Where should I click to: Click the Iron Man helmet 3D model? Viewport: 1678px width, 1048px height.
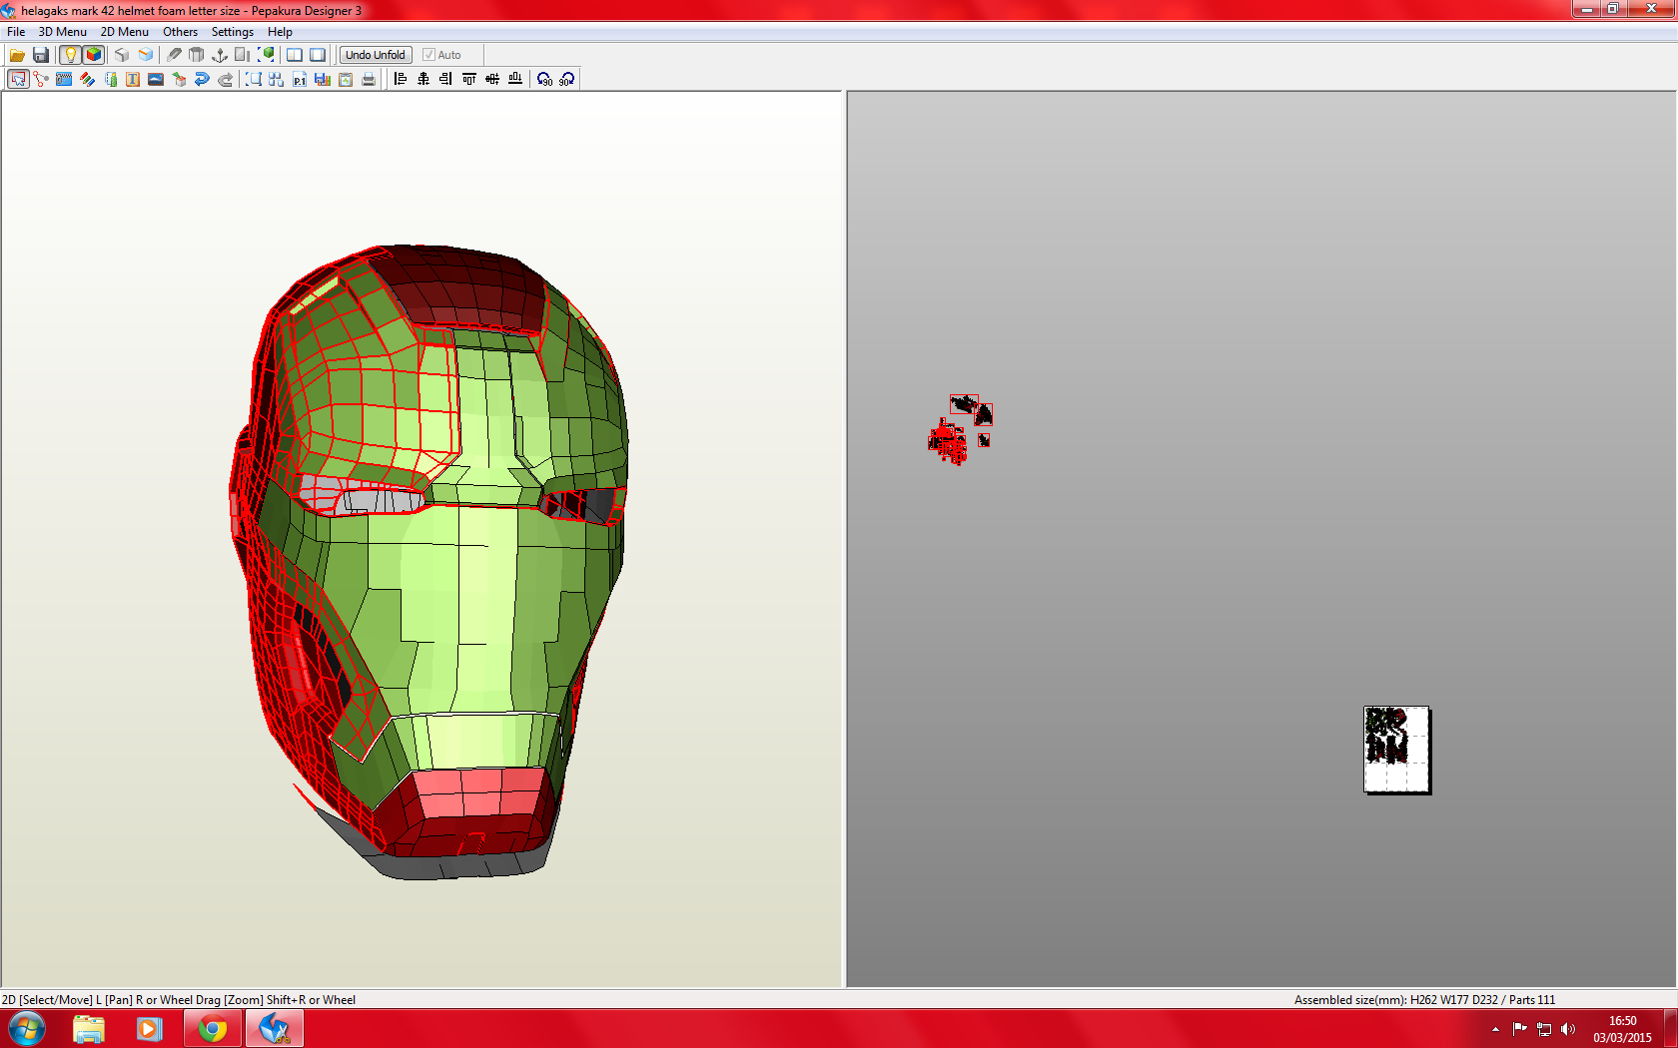pyautogui.click(x=429, y=561)
